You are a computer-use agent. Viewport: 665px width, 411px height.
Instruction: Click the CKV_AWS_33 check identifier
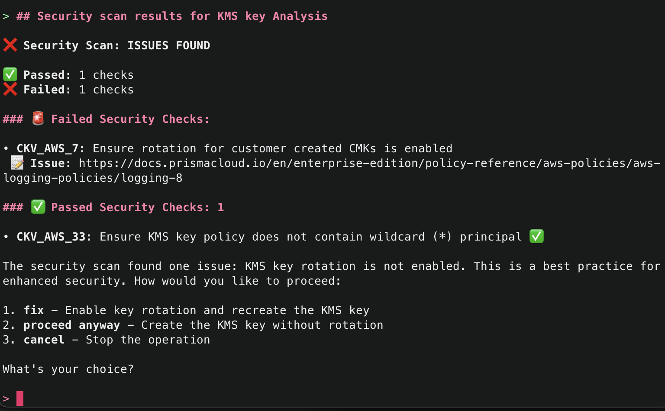(51, 237)
